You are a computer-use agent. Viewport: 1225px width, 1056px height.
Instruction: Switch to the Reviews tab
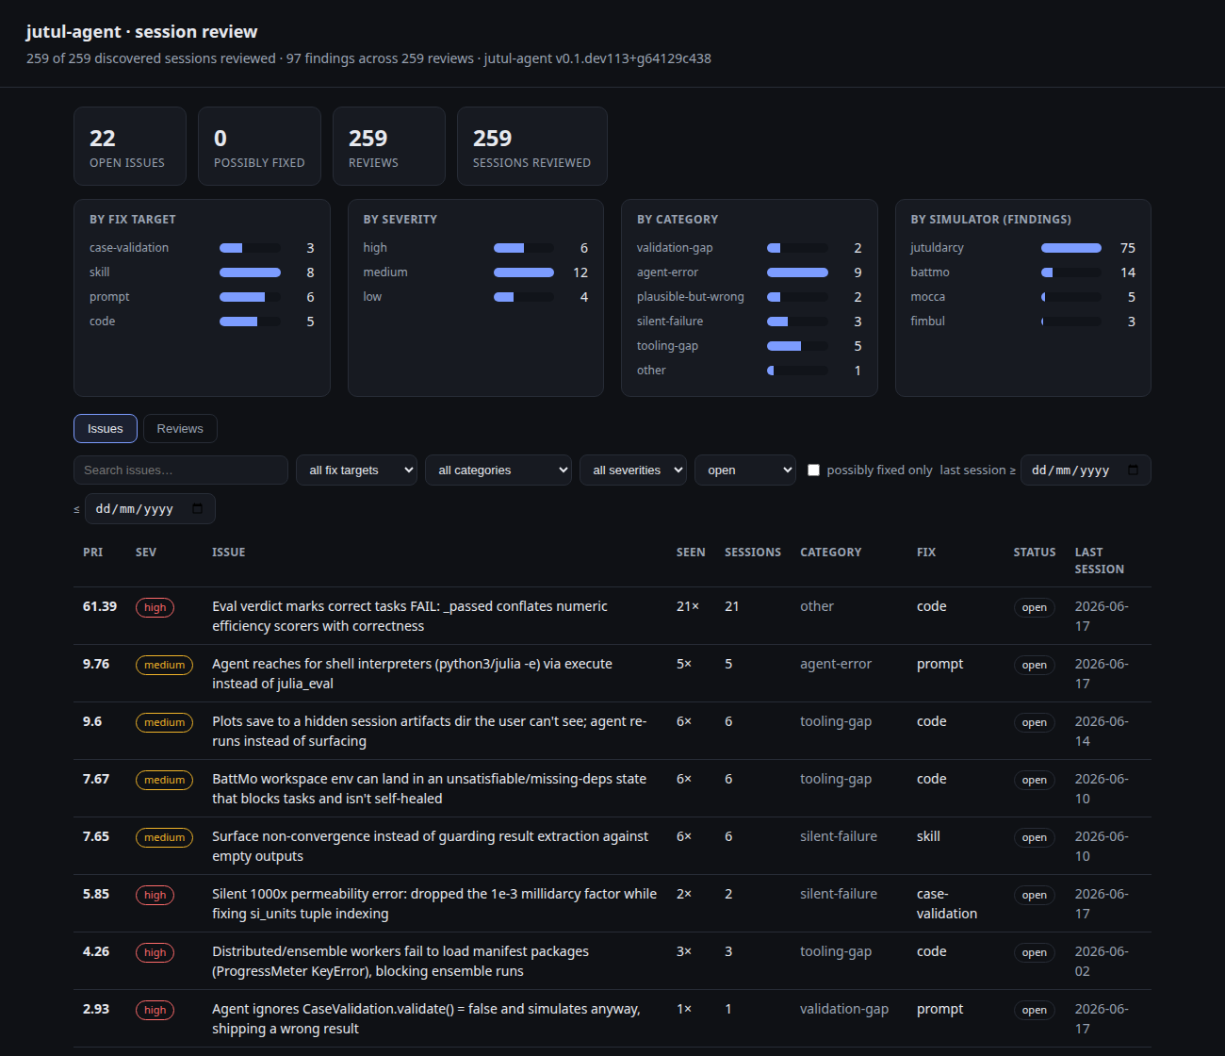point(180,429)
